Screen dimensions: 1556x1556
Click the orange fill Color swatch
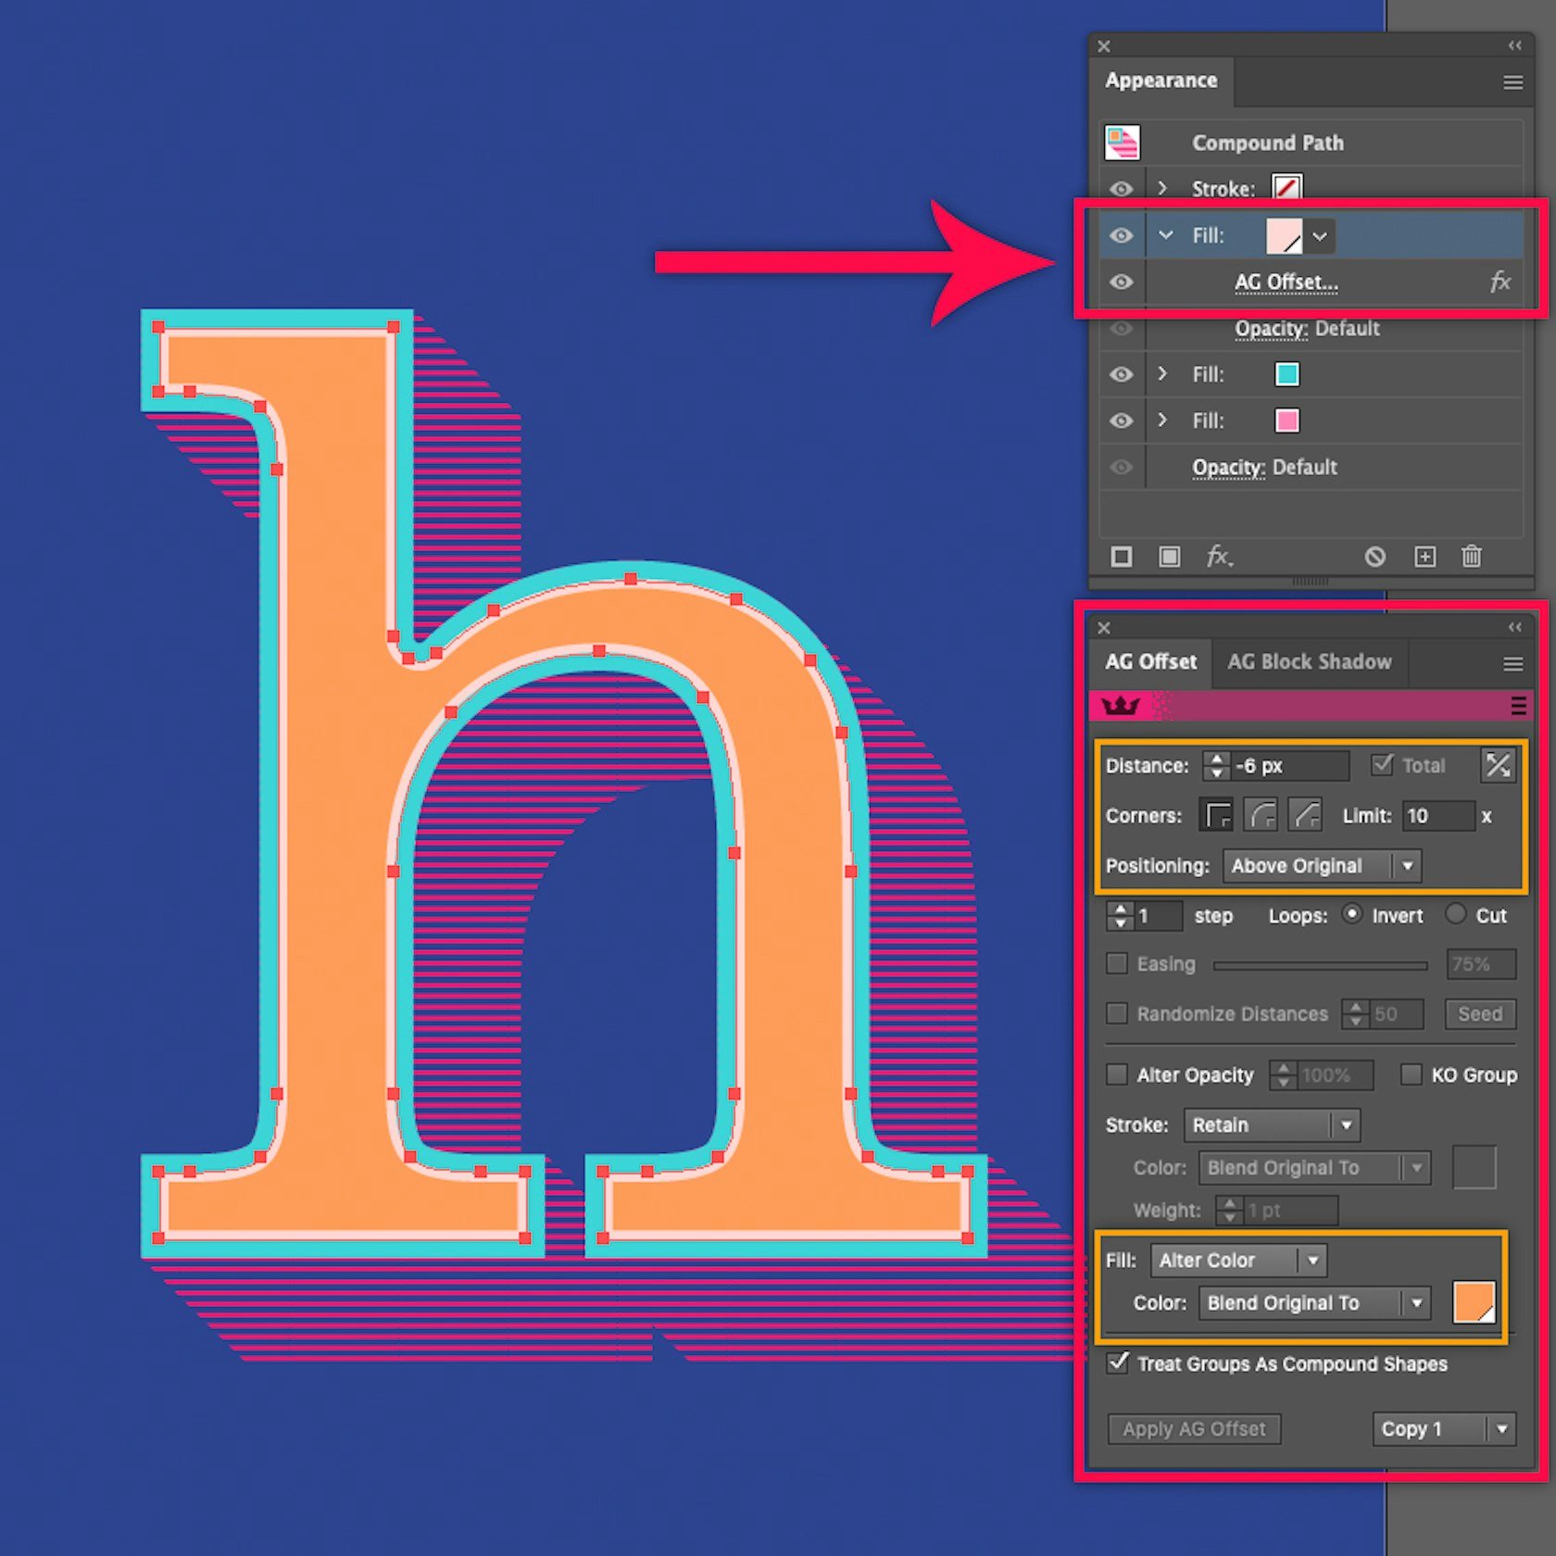[x=1474, y=1302]
